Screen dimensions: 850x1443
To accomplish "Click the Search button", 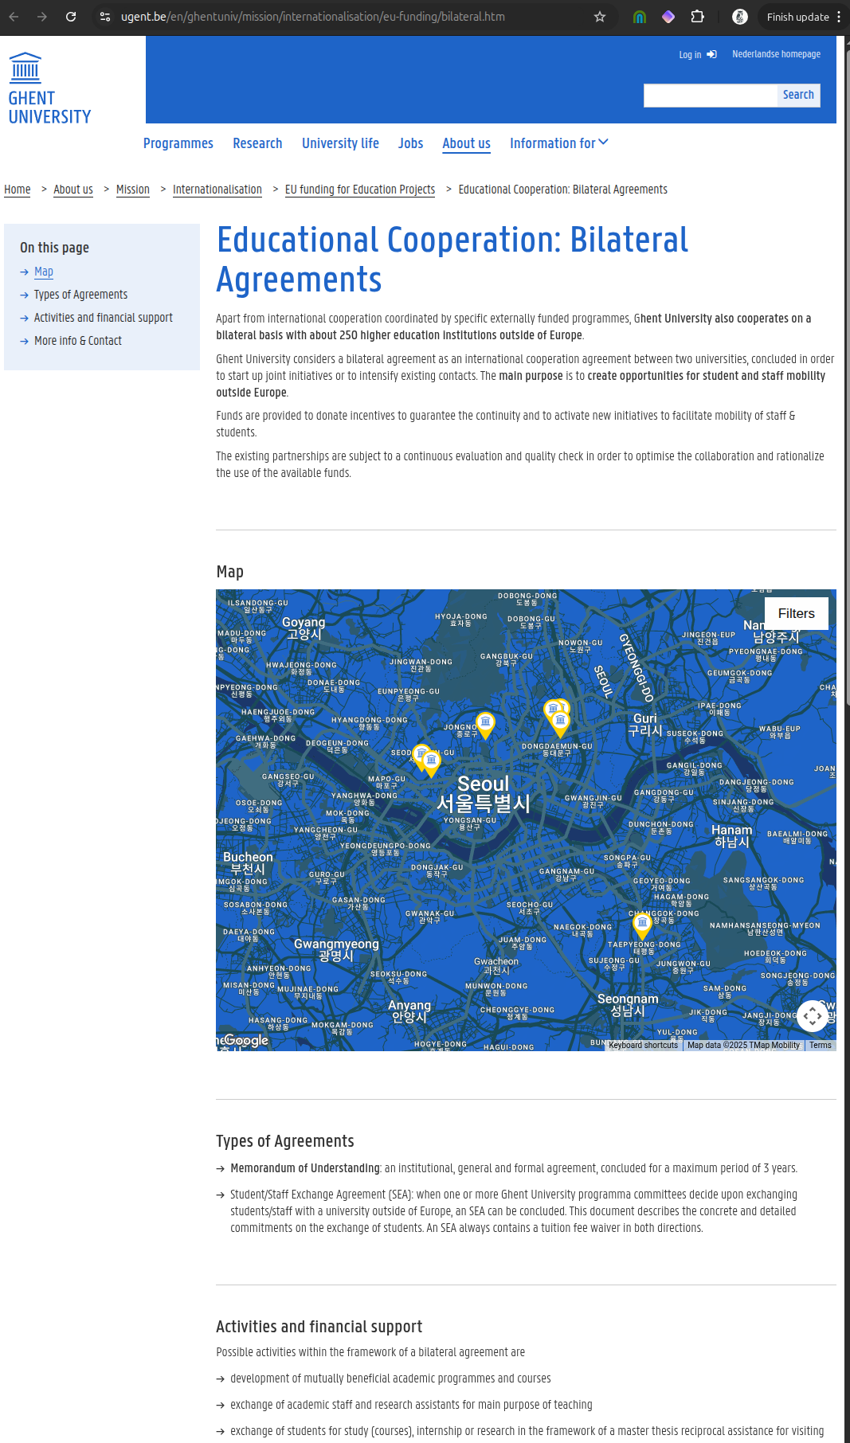I will [798, 95].
